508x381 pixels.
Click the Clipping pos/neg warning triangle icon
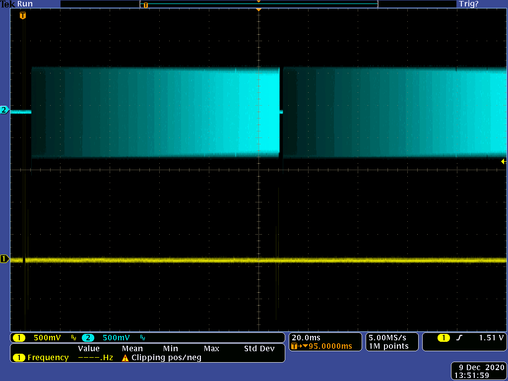pos(126,358)
